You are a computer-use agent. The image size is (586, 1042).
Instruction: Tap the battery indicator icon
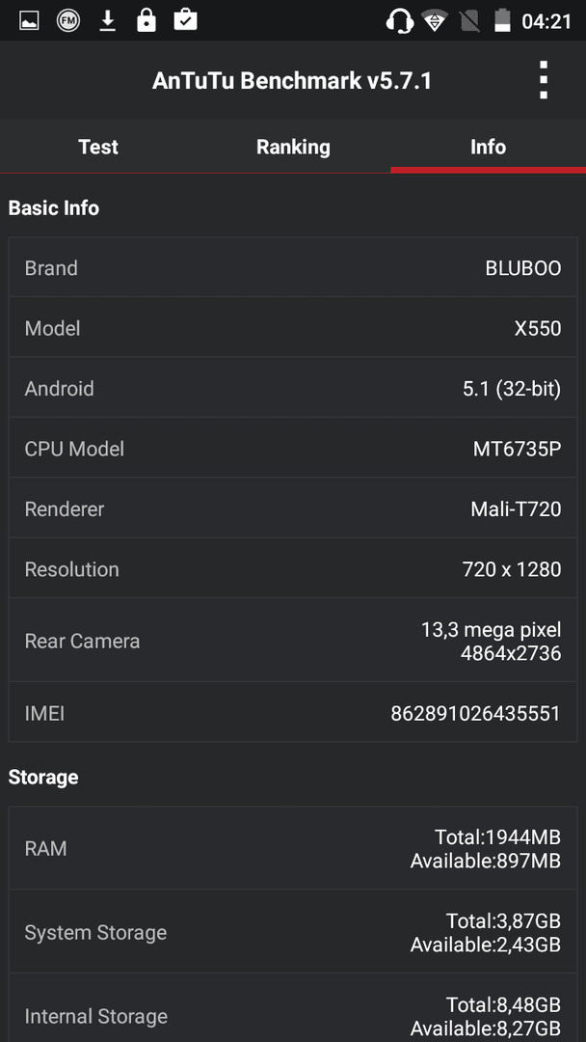pos(502,20)
